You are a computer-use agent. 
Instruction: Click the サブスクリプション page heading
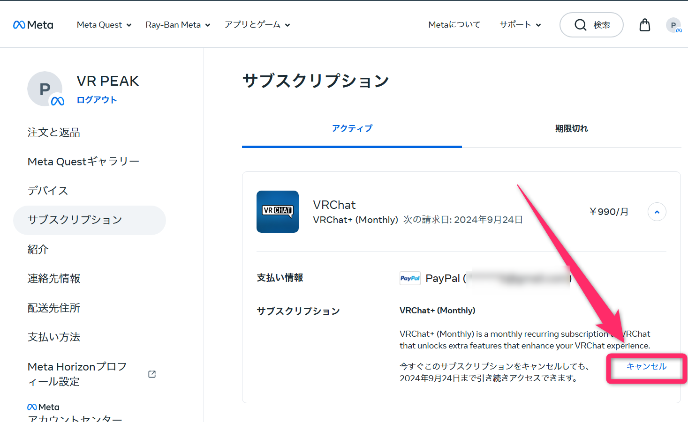tap(316, 81)
